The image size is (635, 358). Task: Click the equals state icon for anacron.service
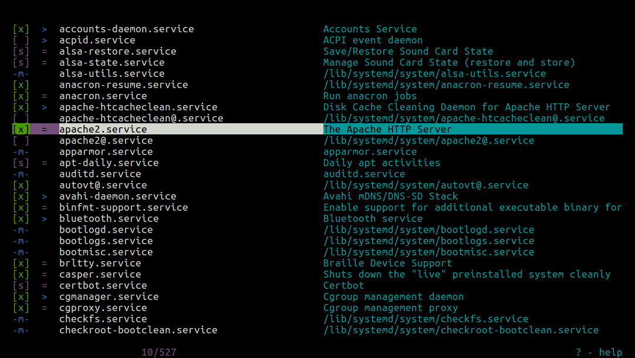[x=45, y=96]
